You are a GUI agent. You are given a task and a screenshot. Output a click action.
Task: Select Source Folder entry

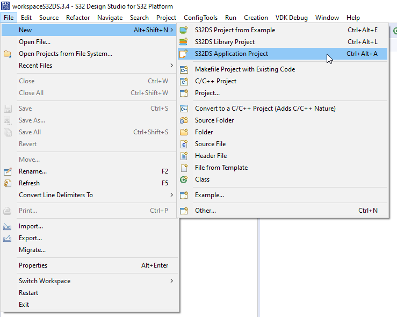point(283,120)
